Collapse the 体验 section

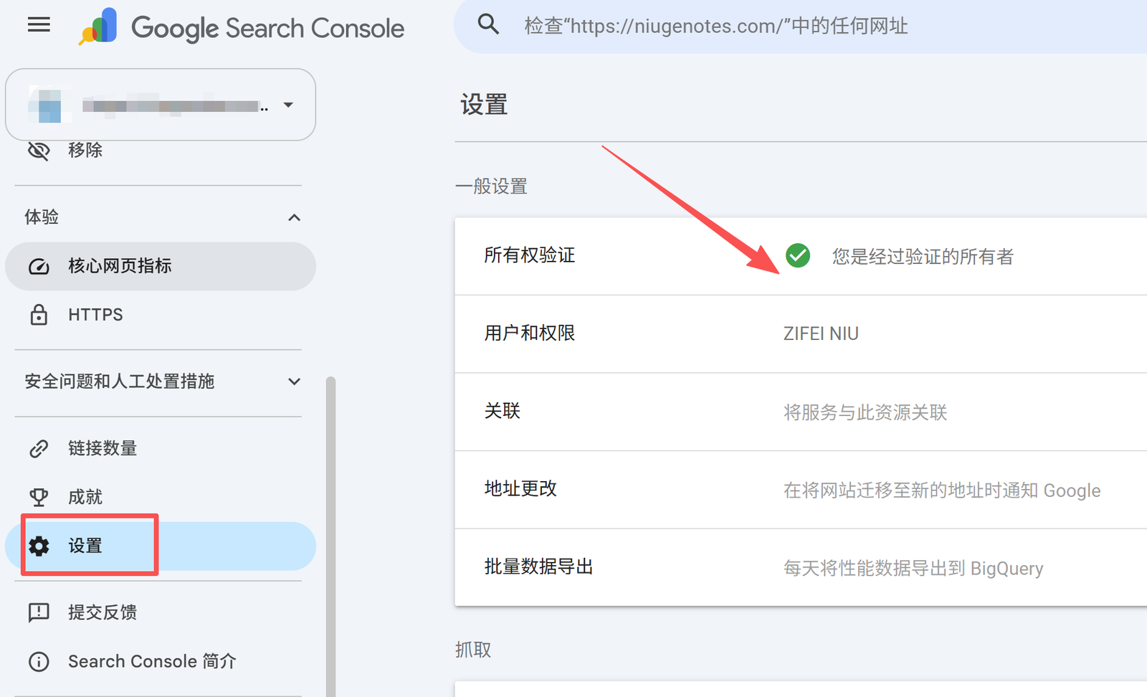294,217
